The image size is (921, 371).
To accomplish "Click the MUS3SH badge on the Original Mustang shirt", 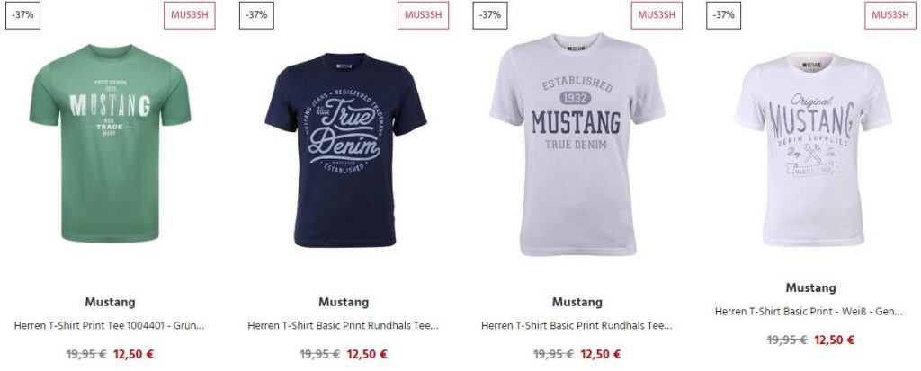I will [890, 15].
